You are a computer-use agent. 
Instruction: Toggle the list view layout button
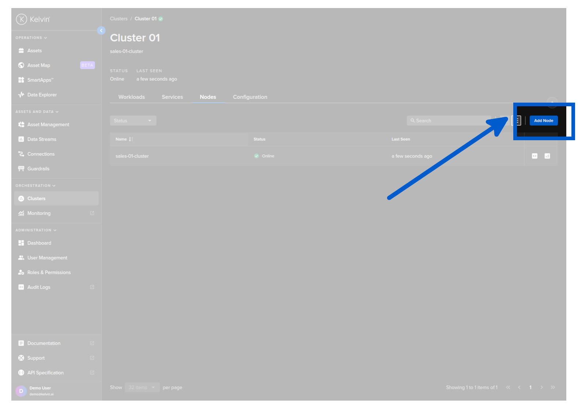516,121
